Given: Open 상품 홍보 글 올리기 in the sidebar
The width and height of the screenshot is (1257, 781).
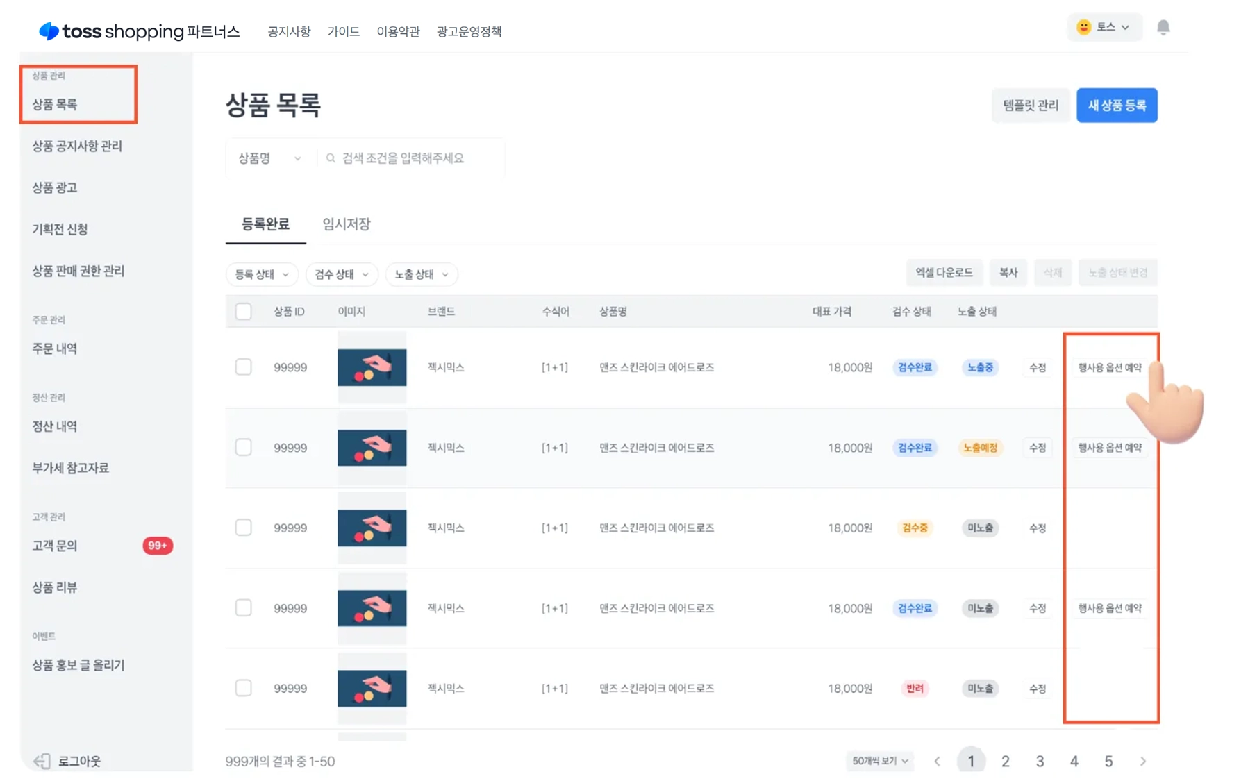Looking at the screenshot, I should (78, 665).
